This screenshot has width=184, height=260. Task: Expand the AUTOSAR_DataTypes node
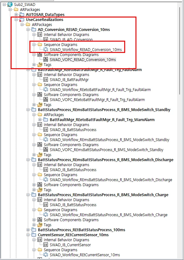[16, 15]
